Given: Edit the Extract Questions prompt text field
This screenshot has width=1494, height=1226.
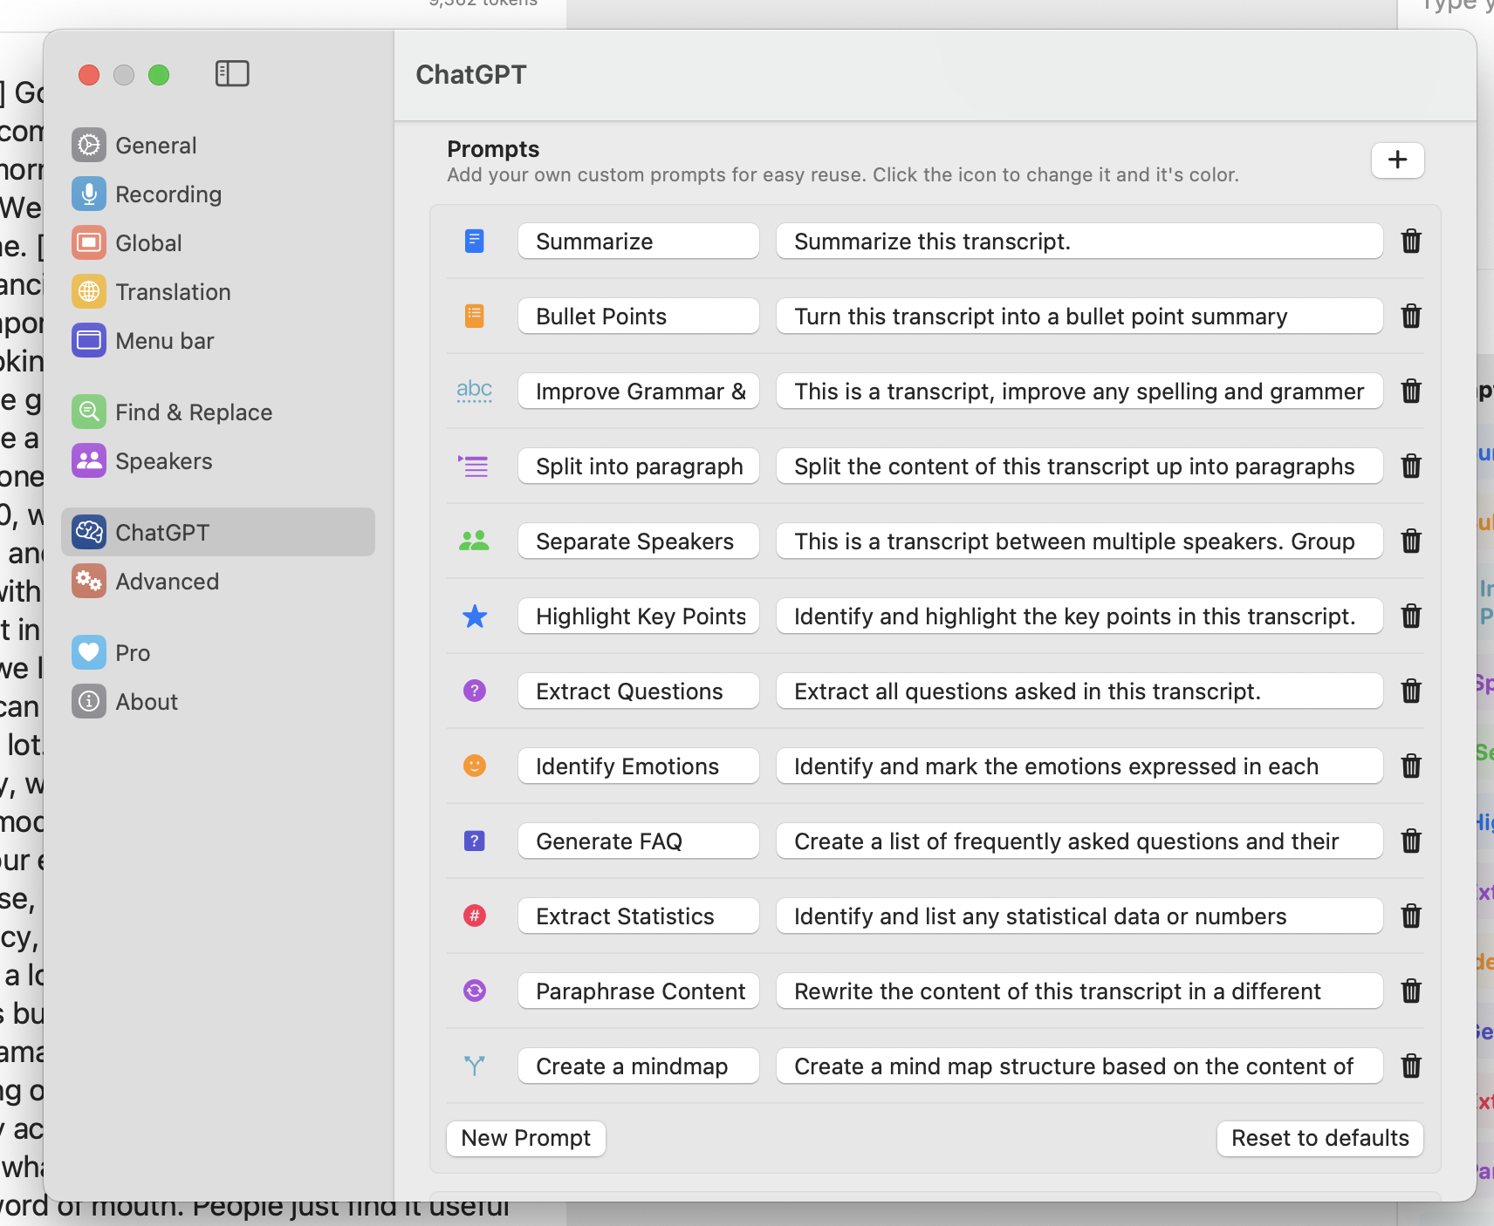Looking at the screenshot, I should [1079, 691].
